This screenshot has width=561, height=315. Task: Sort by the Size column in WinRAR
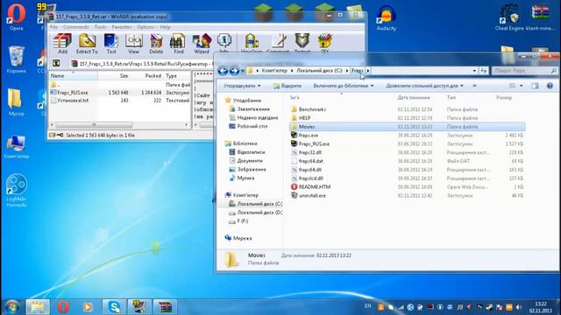[x=114, y=76]
